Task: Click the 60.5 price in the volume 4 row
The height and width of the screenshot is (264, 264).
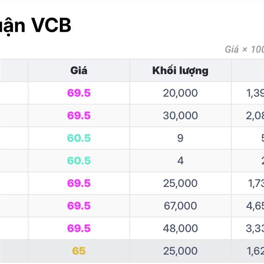Action: pos(79,161)
